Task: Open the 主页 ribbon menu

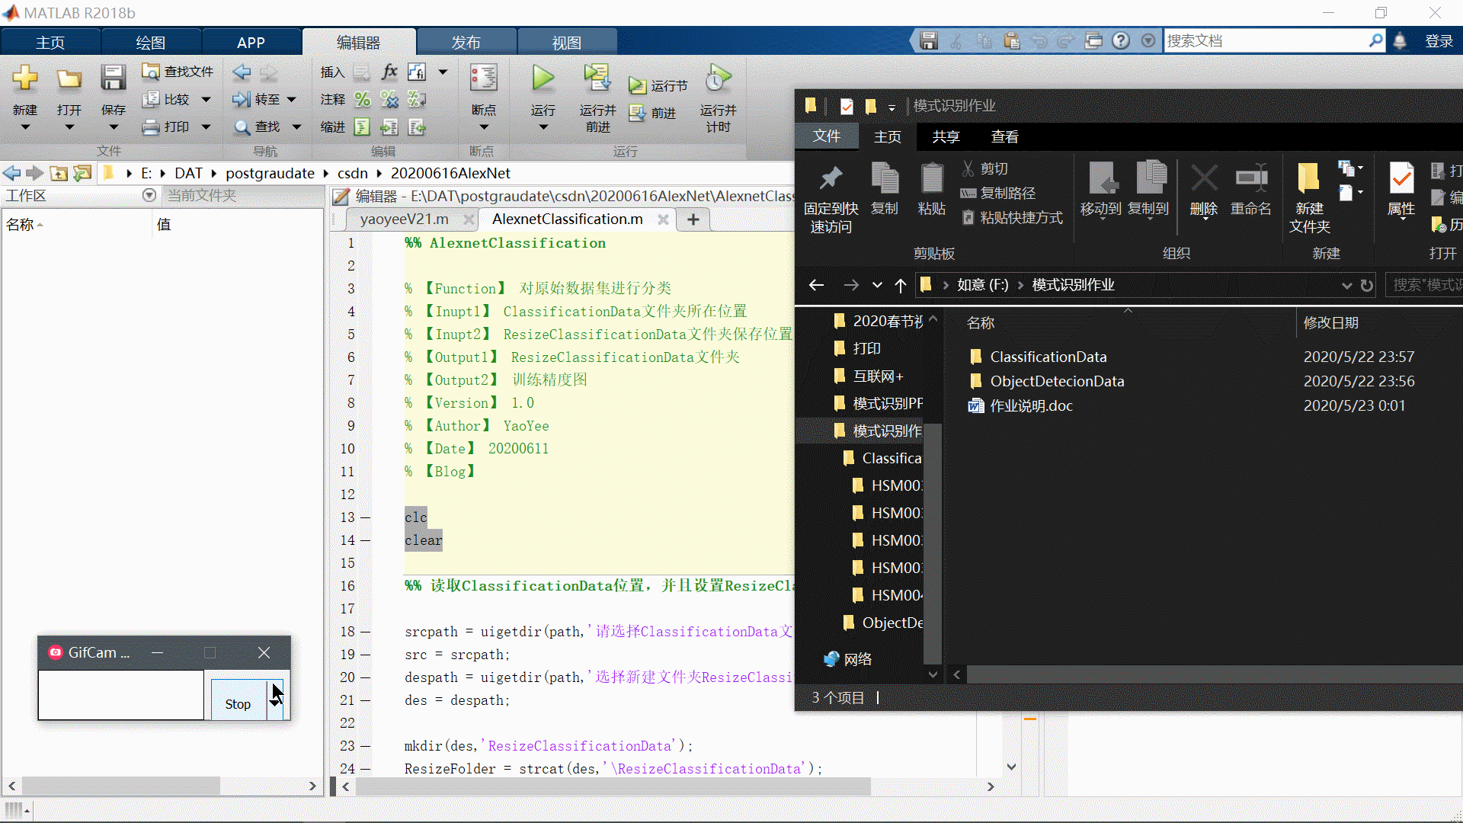Action: tap(51, 42)
